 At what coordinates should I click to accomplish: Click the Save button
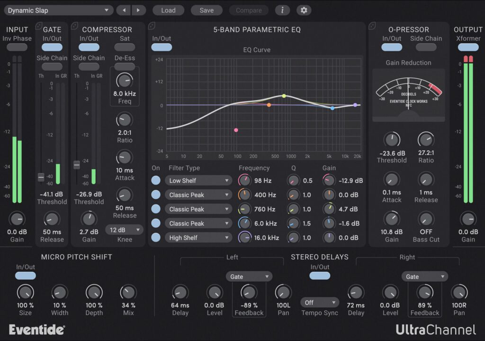207,10
